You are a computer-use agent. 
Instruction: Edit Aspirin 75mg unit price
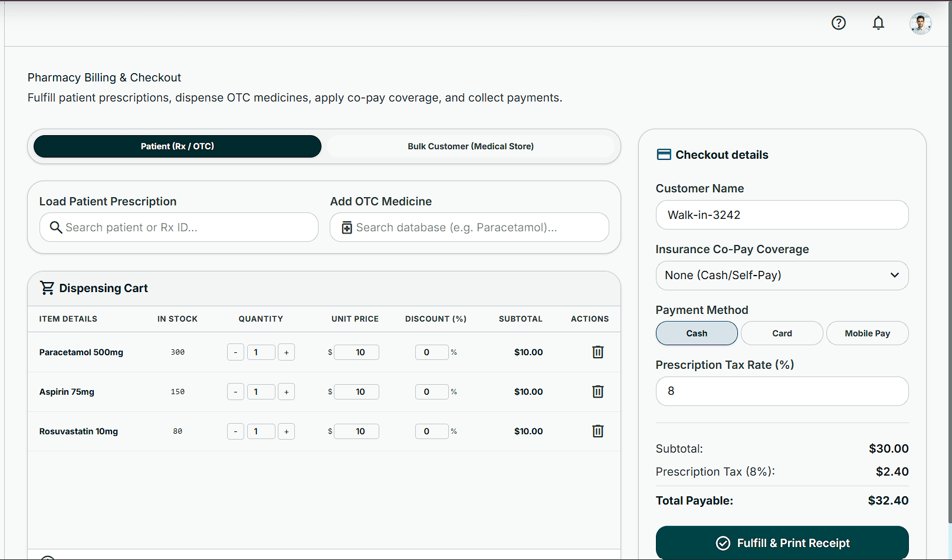click(356, 392)
